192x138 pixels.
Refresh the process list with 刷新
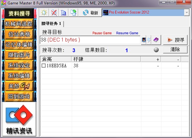coord(90,13)
